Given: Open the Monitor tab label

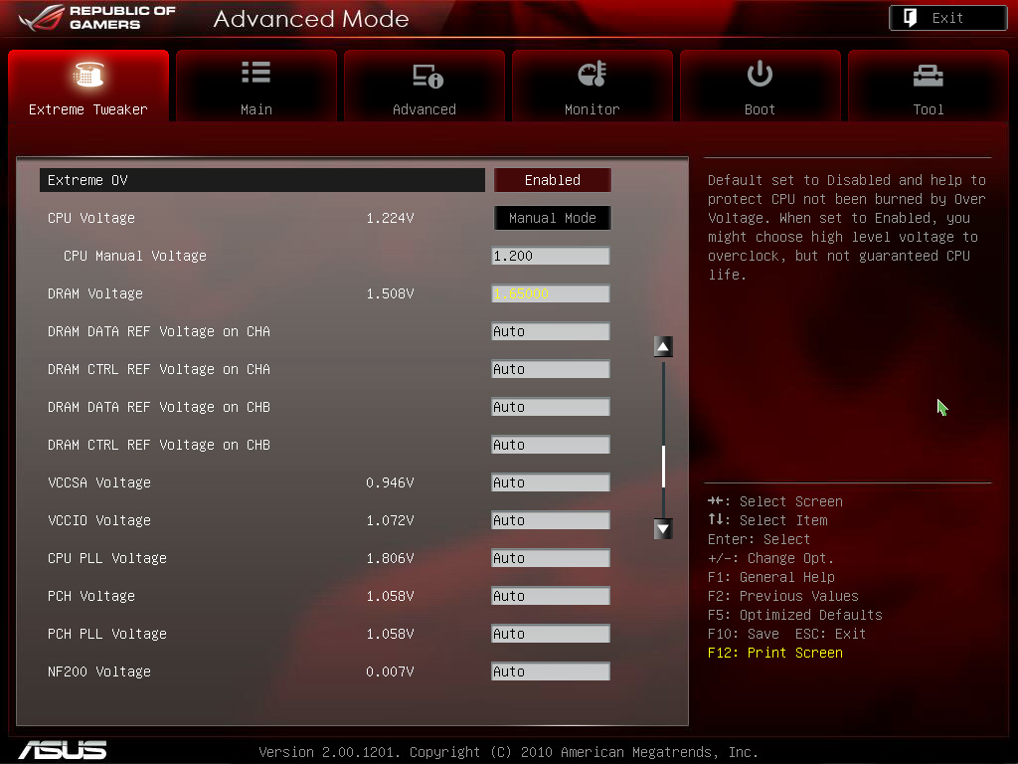Looking at the screenshot, I should click(x=592, y=109).
